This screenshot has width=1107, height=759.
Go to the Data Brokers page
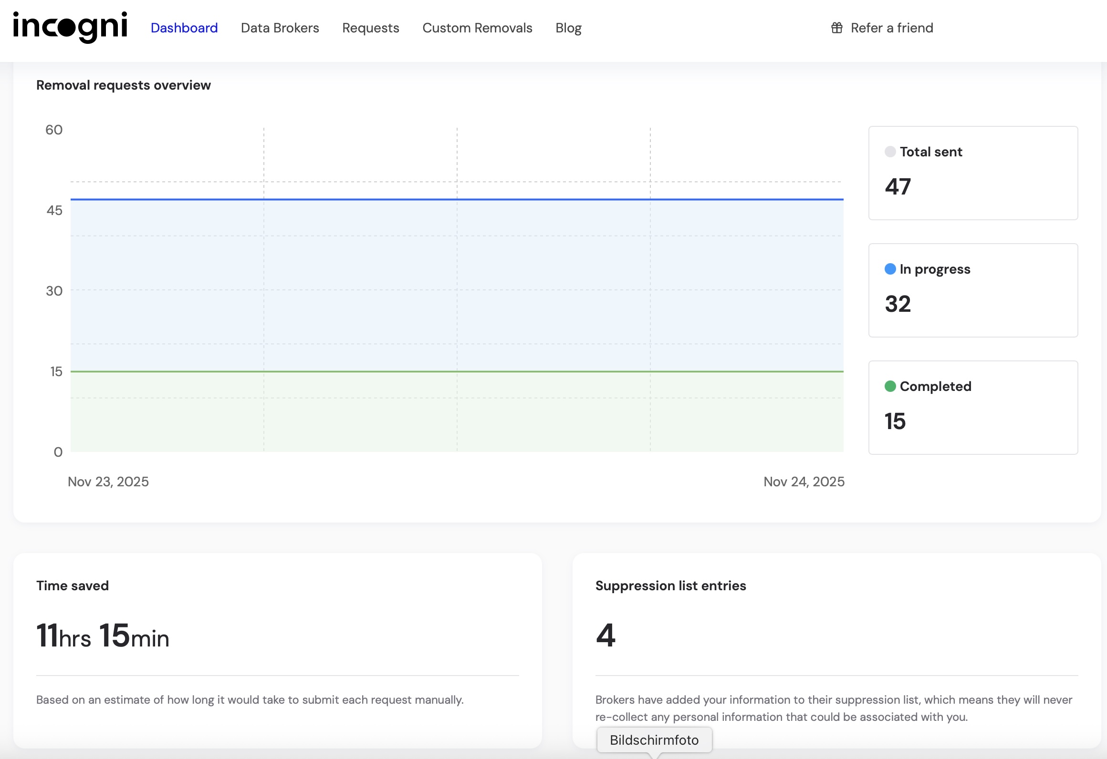click(280, 28)
